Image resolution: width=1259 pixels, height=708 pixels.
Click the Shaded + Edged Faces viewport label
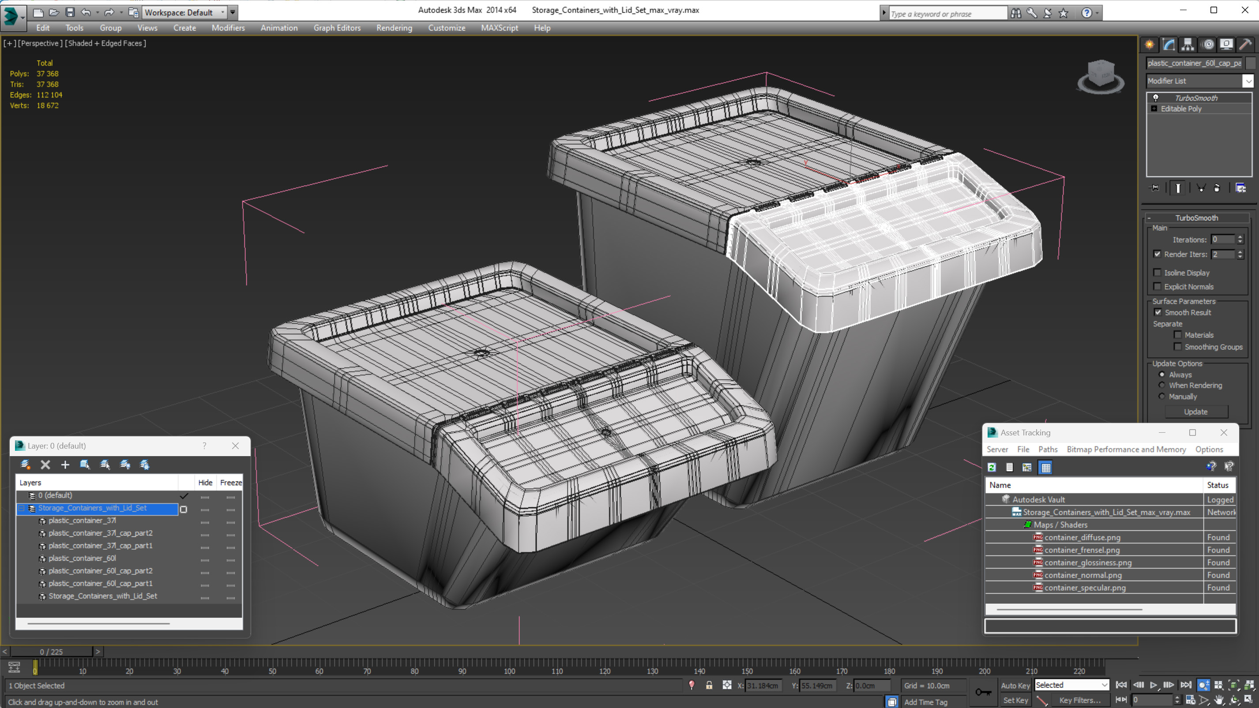pyautogui.click(x=105, y=44)
